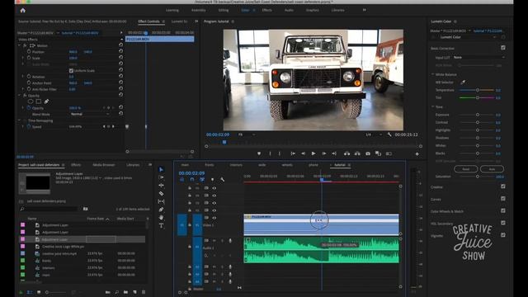Play video in Program monitor

point(313,153)
